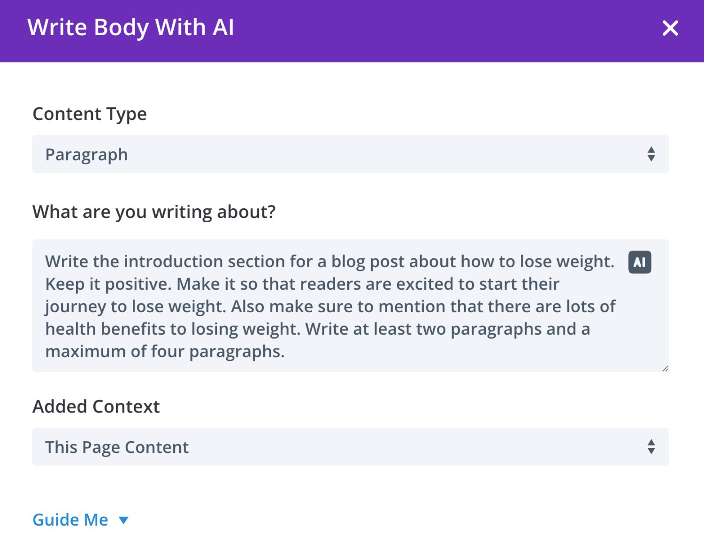Open the This Page Content dropdown
This screenshot has height=542, width=704.
351,447
